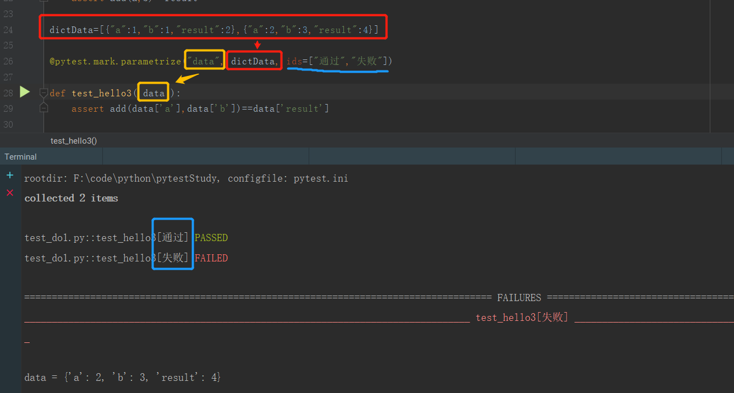Click line number 24 in the gutter

coord(8,30)
